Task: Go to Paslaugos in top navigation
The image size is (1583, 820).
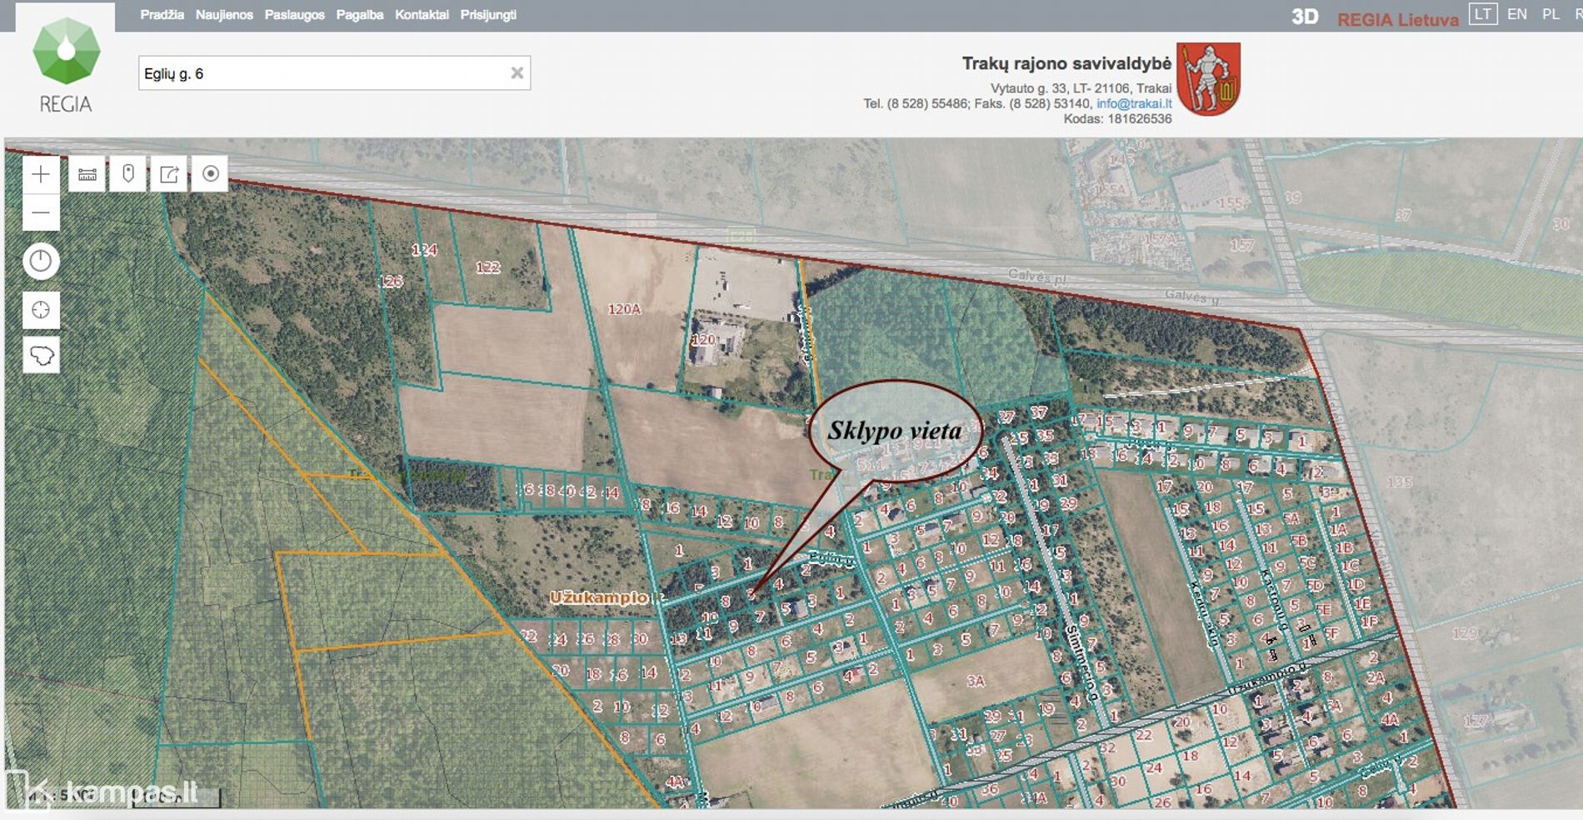Action: click(x=294, y=15)
